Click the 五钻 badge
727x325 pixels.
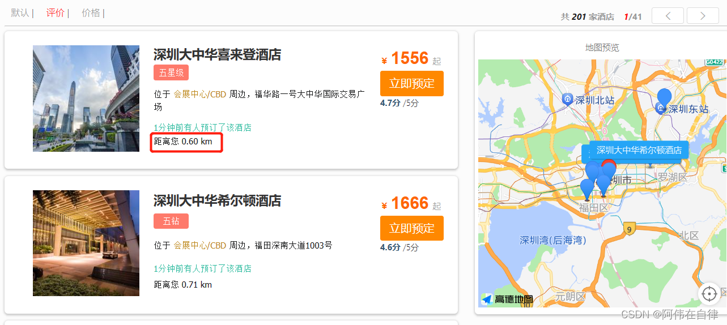(171, 221)
